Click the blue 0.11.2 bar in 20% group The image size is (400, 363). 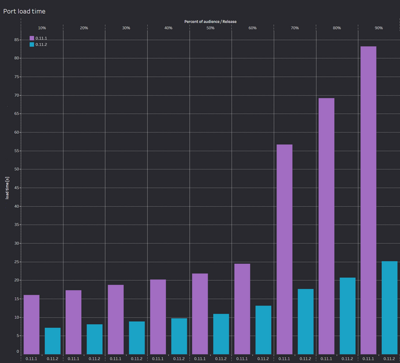click(x=94, y=339)
